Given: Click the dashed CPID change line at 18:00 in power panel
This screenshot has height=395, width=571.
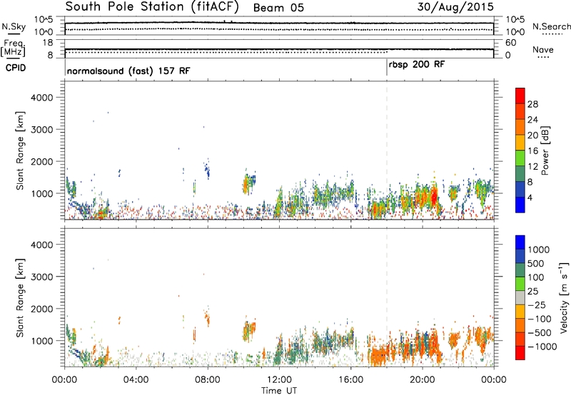Looking at the screenshot, I should click(387, 150).
